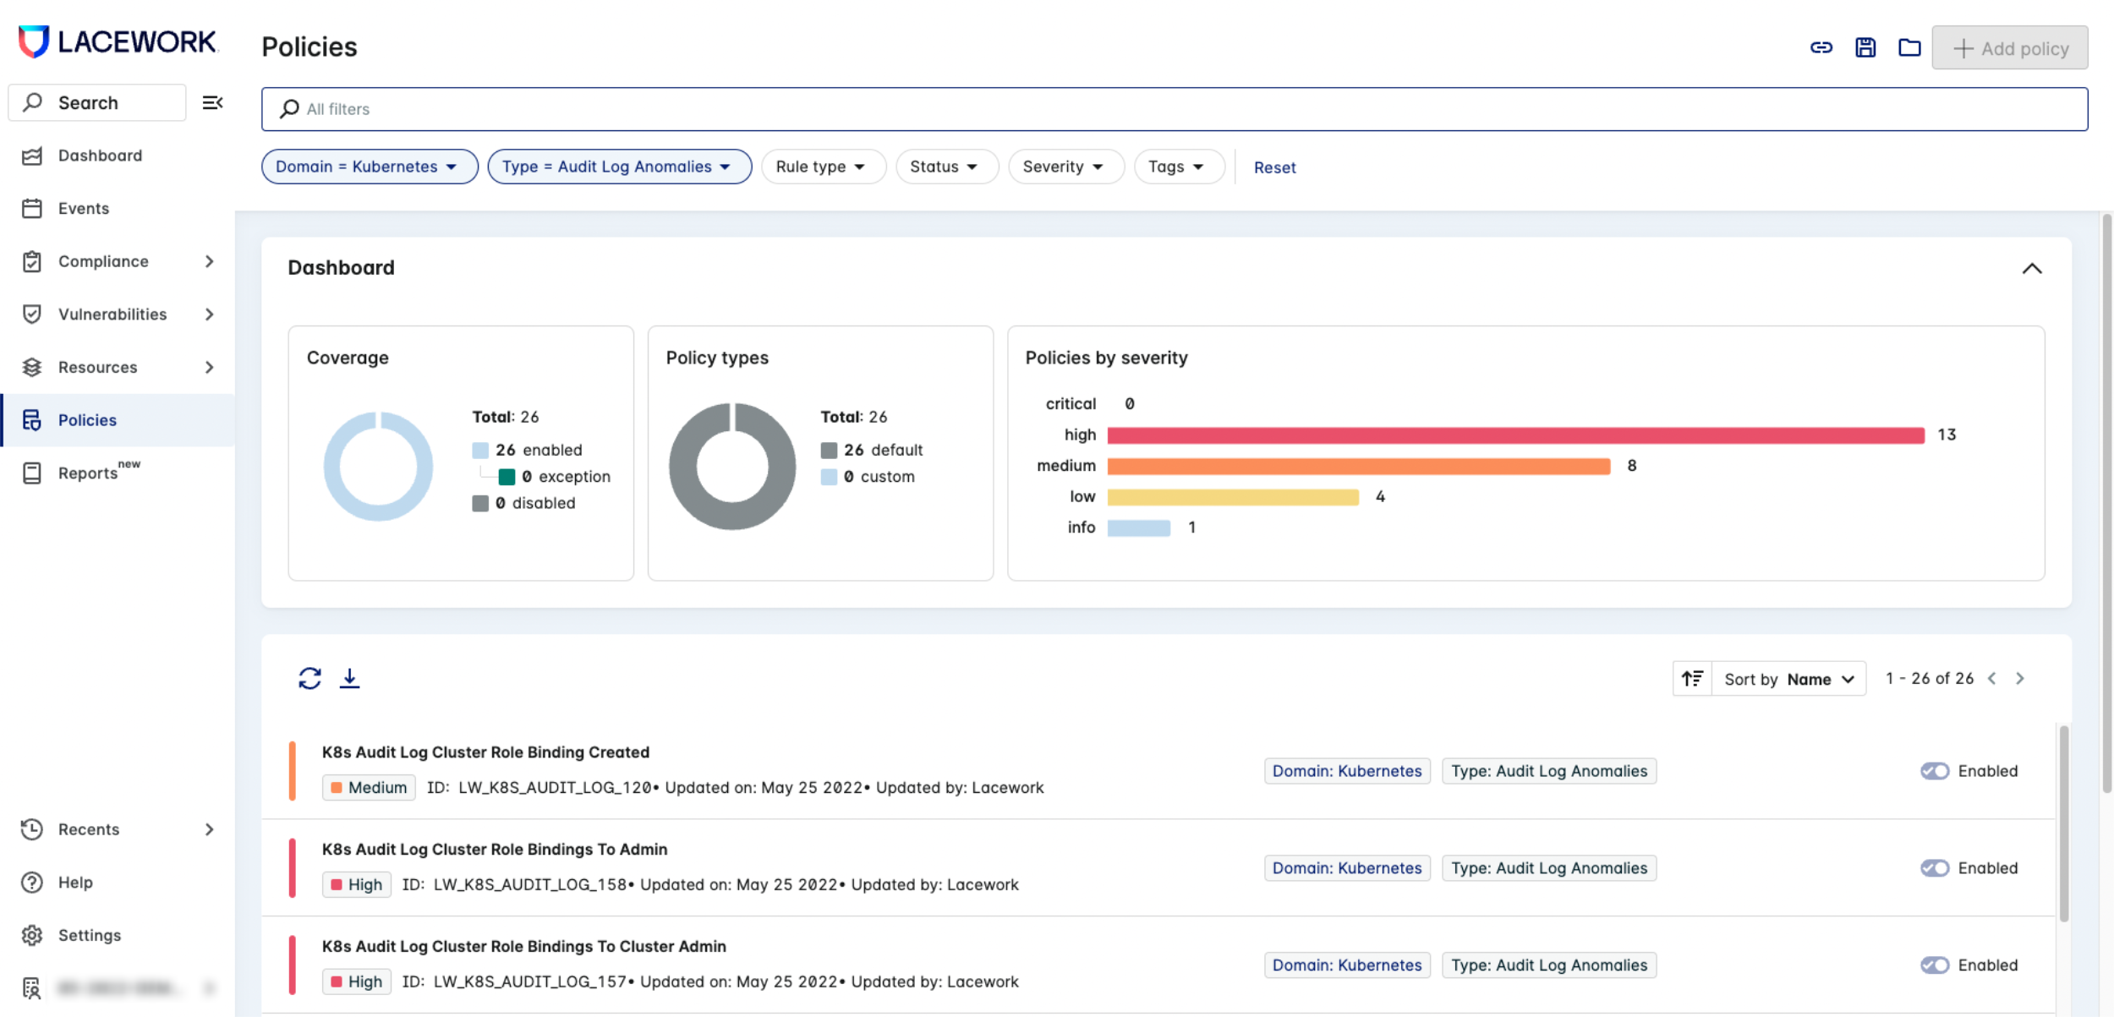Toggle sort order direction icon
The image size is (2114, 1017).
click(1692, 679)
